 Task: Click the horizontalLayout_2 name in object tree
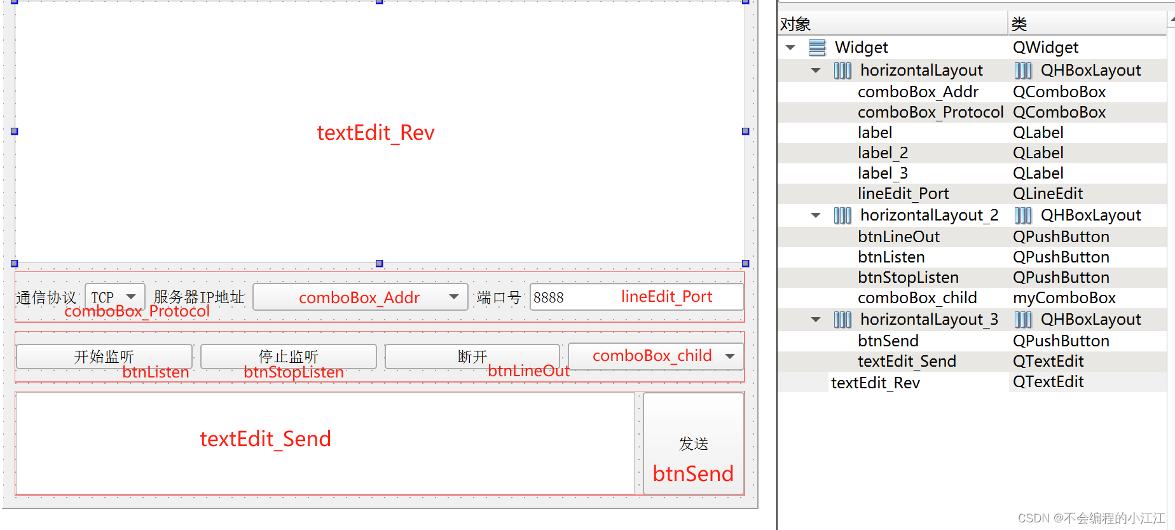930,215
